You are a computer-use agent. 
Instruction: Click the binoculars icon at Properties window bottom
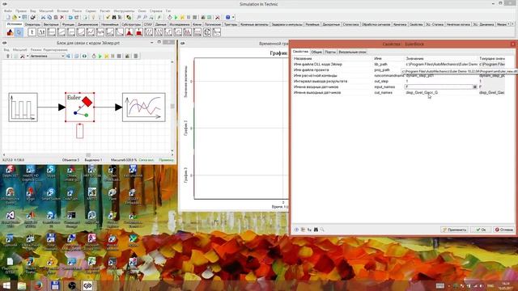[316, 230]
